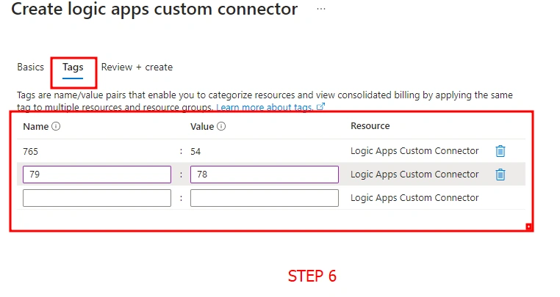This screenshot has height=297, width=560.
Task: Click the small red square corner marker
Action: click(x=528, y=227)
